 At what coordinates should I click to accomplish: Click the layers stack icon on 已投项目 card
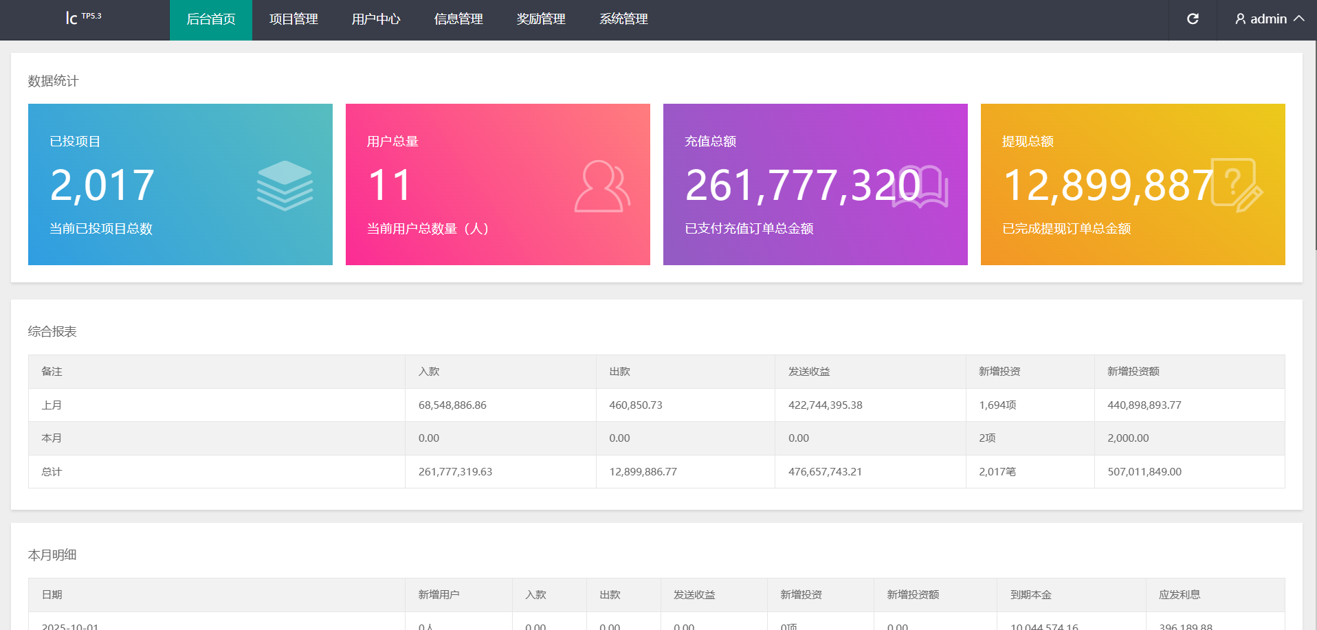pyautogui.click(x=285, y=185)
